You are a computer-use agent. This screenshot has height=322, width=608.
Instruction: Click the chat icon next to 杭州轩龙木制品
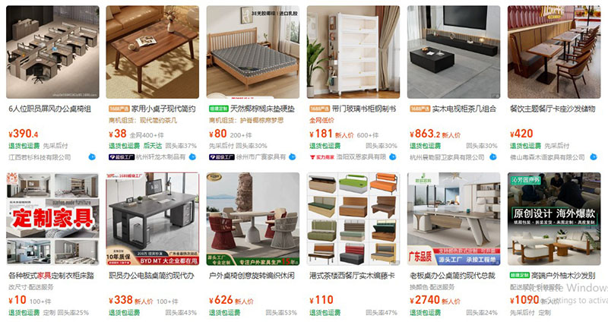point(192,157)
